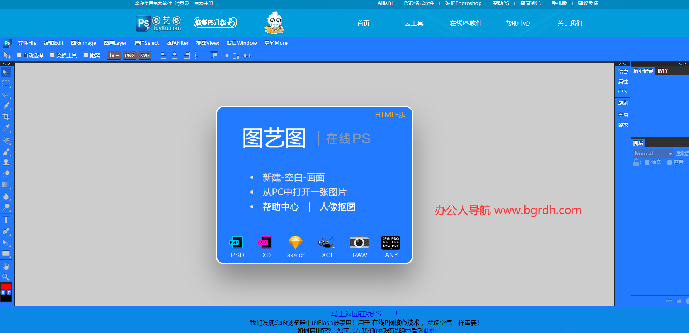
Task: Enable the 变换工具 checkbox
Action: coord(53,55)
